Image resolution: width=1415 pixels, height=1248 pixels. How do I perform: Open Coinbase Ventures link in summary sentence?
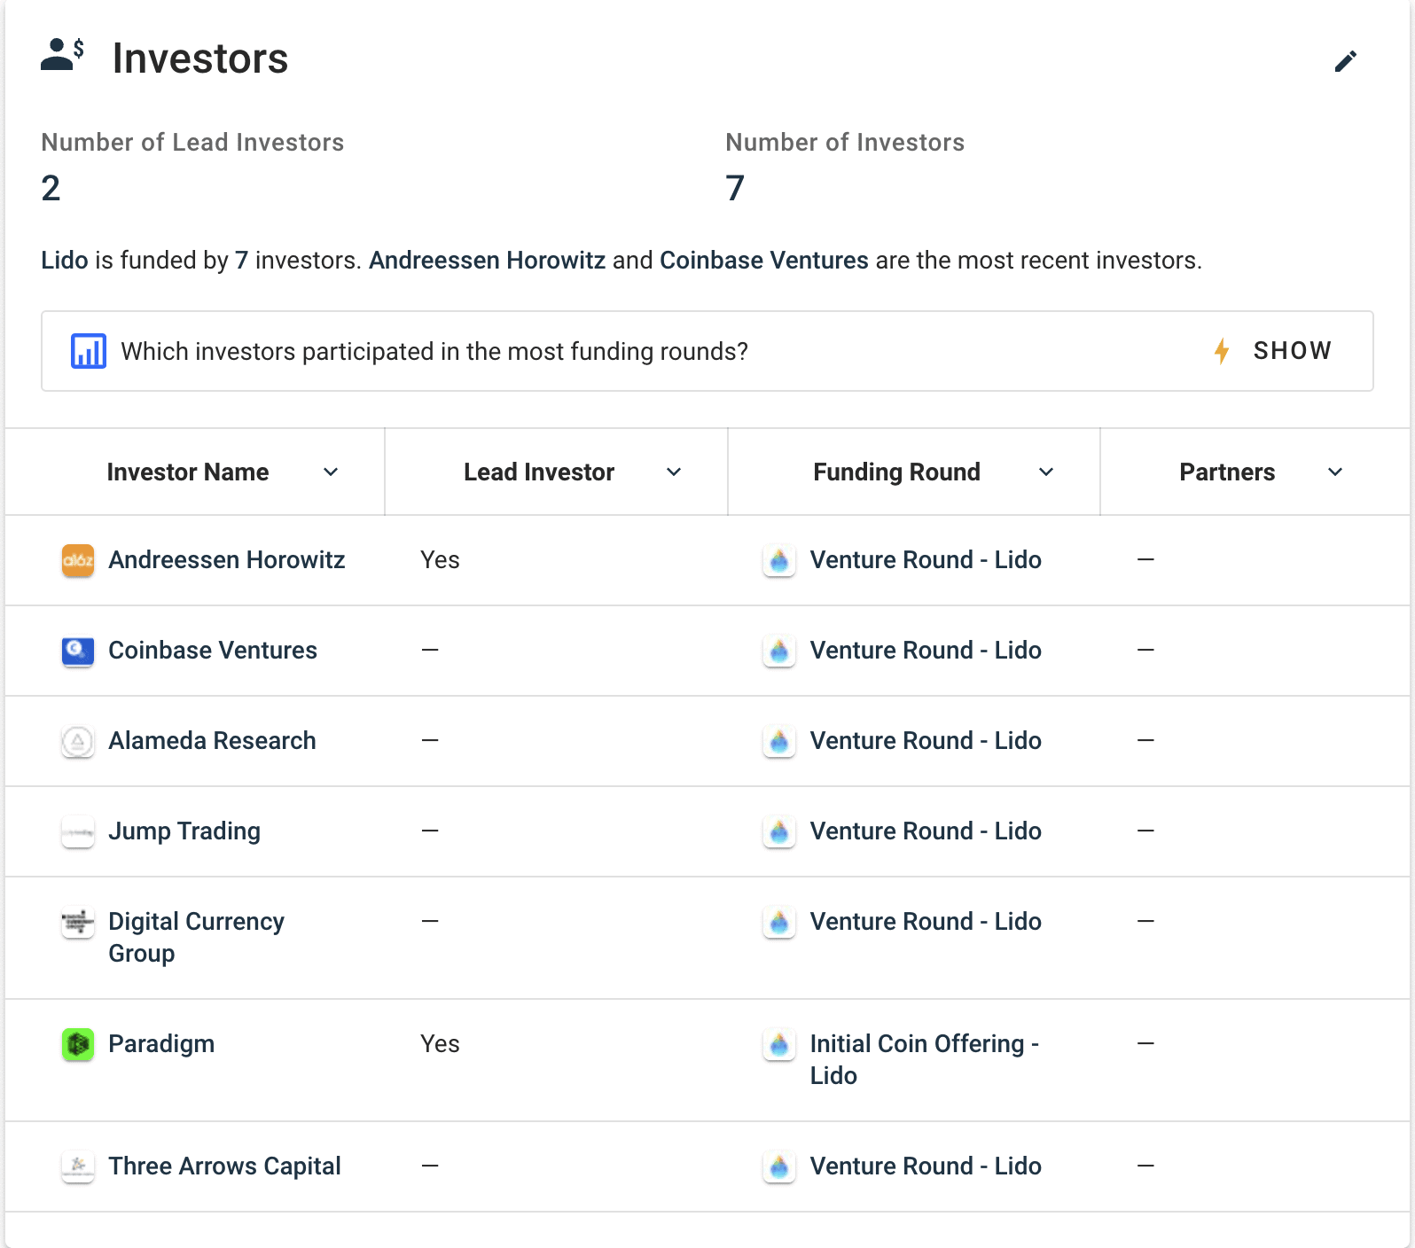click(764, 261)
